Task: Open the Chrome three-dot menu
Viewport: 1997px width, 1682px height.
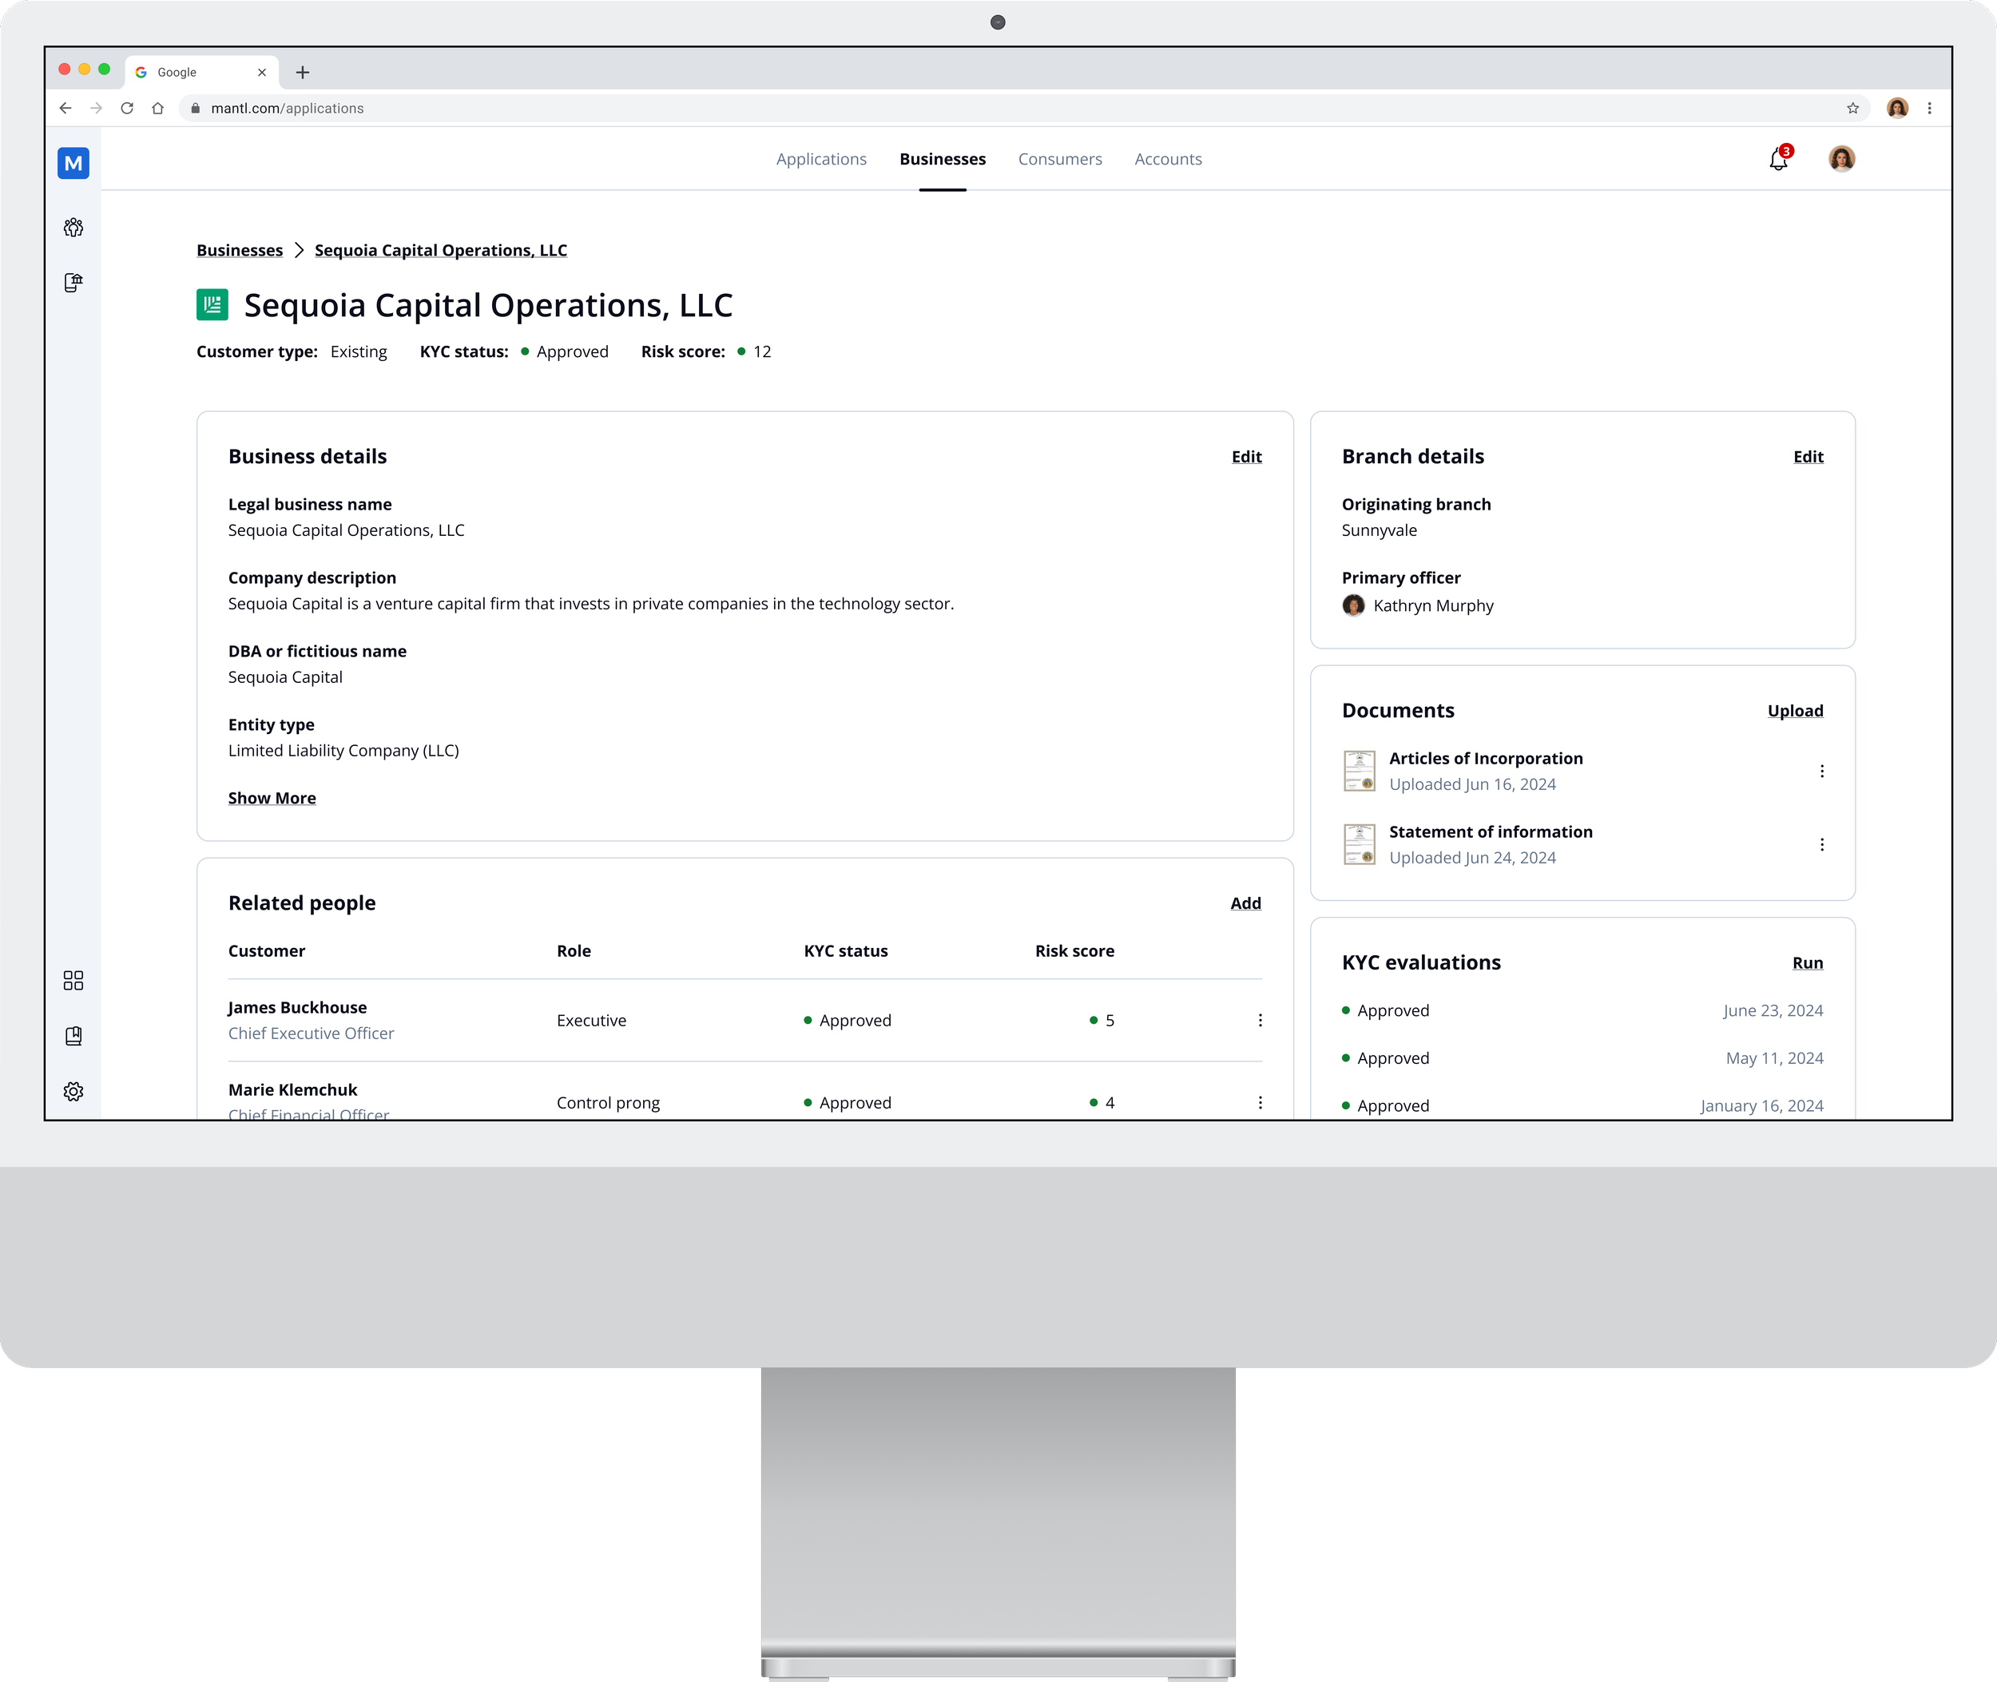Action: pos(1929,108)
